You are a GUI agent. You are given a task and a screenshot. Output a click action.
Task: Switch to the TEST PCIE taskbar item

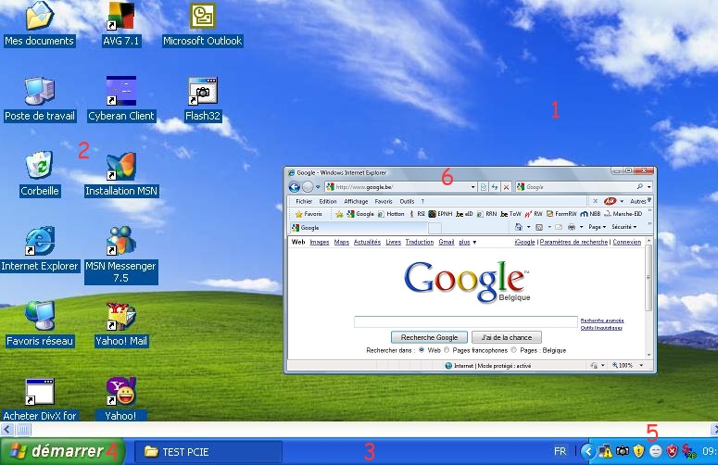(208, 452)
